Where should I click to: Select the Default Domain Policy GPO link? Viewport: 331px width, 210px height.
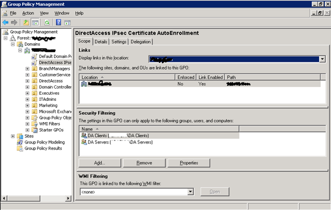(x=55, y=56)
